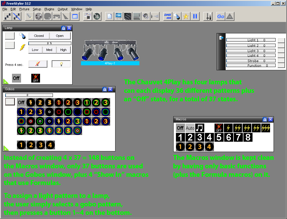Click the triangle warning toolbar icon
287x219 pixels.
[x=230, y=16]
